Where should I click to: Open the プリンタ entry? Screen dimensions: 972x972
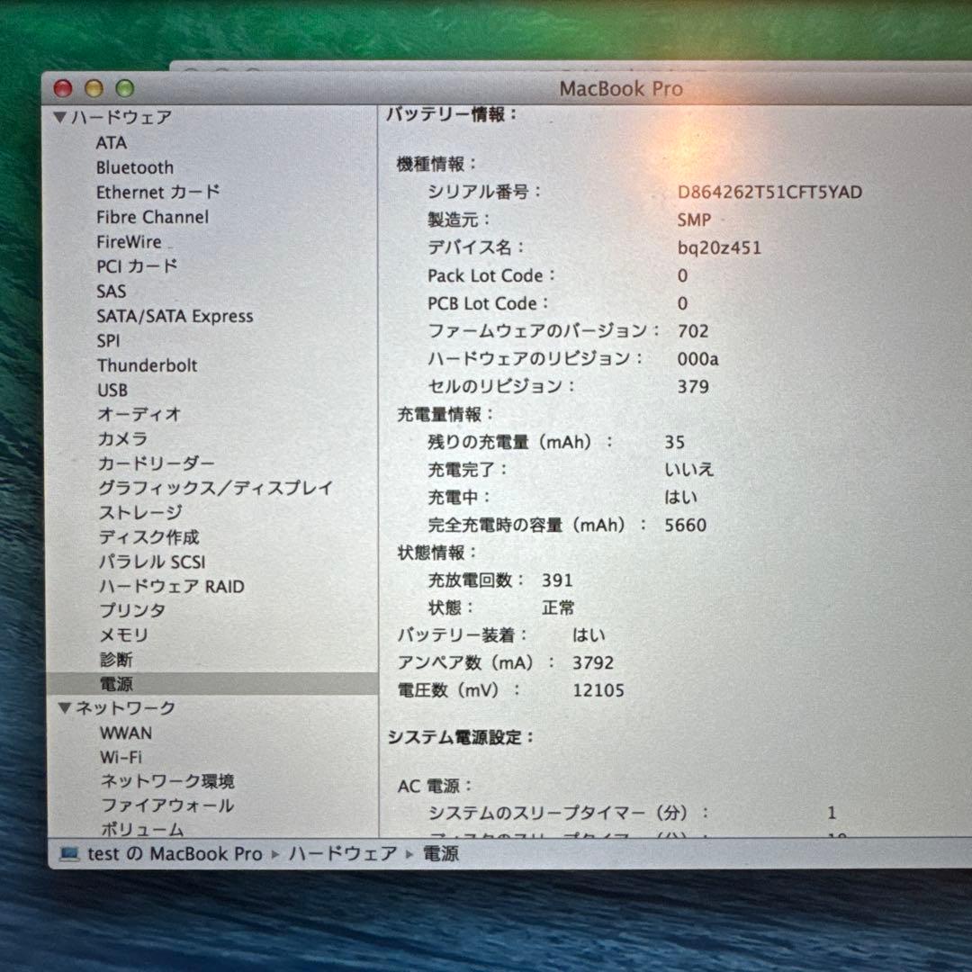click(132, 610)
